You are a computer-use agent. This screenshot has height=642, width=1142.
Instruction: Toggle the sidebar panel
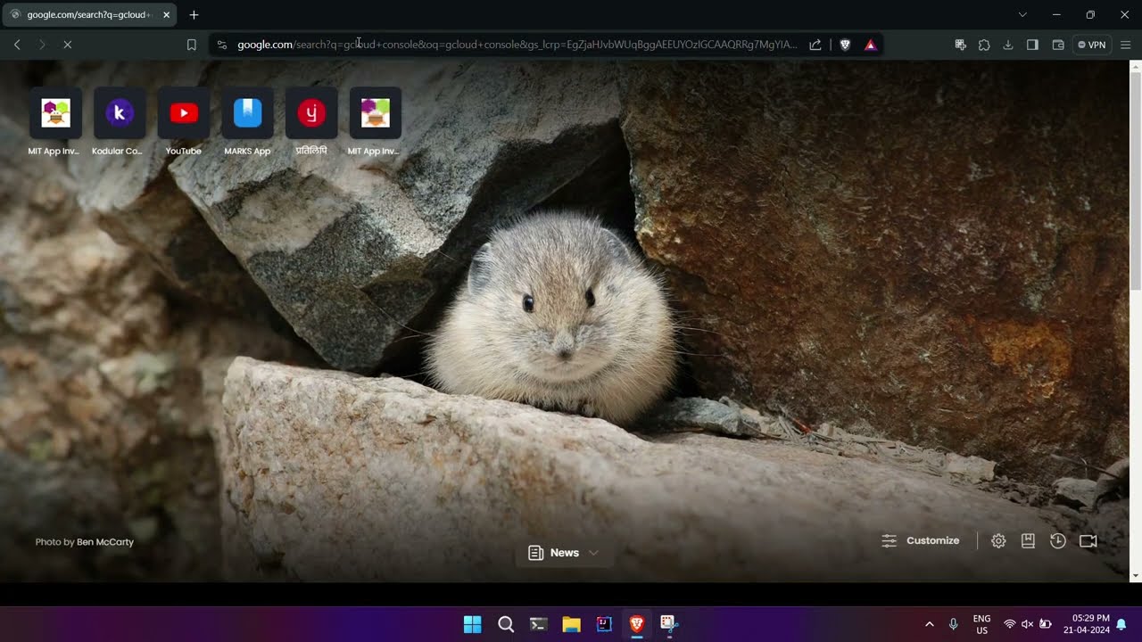click(x=1032, y=45)
